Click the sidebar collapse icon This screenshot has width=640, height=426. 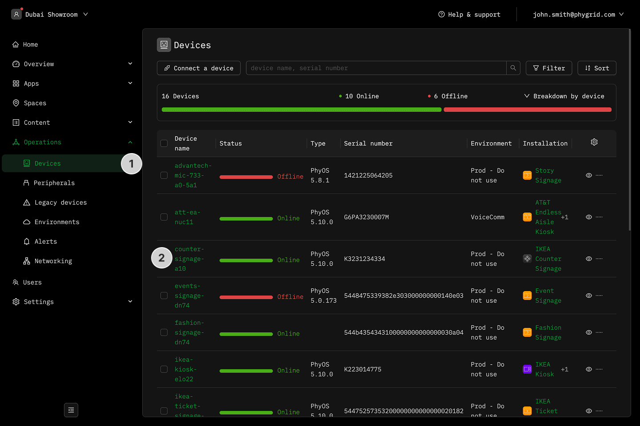click(x=71, y=410)
